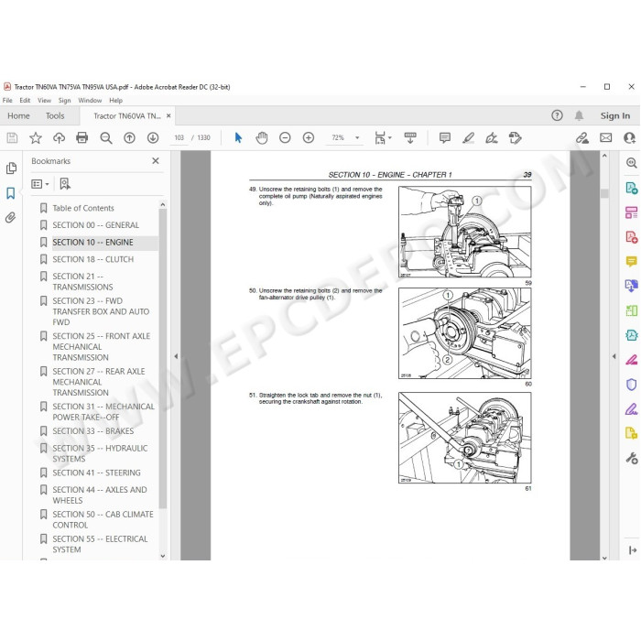Send file by email envelope icon

coord(606,137)
